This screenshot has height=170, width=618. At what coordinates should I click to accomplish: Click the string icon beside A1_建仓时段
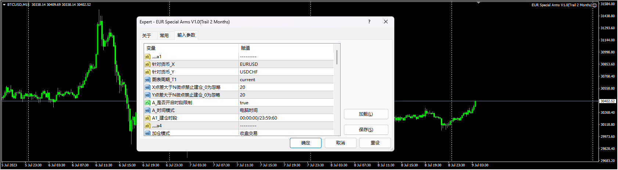pos(147,118)
